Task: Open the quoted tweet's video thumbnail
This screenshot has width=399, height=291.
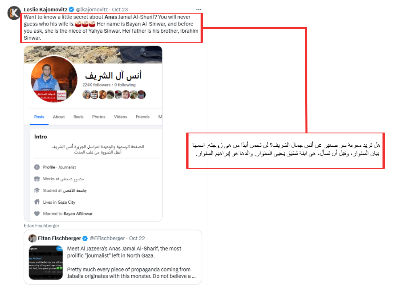Action: 46,262
